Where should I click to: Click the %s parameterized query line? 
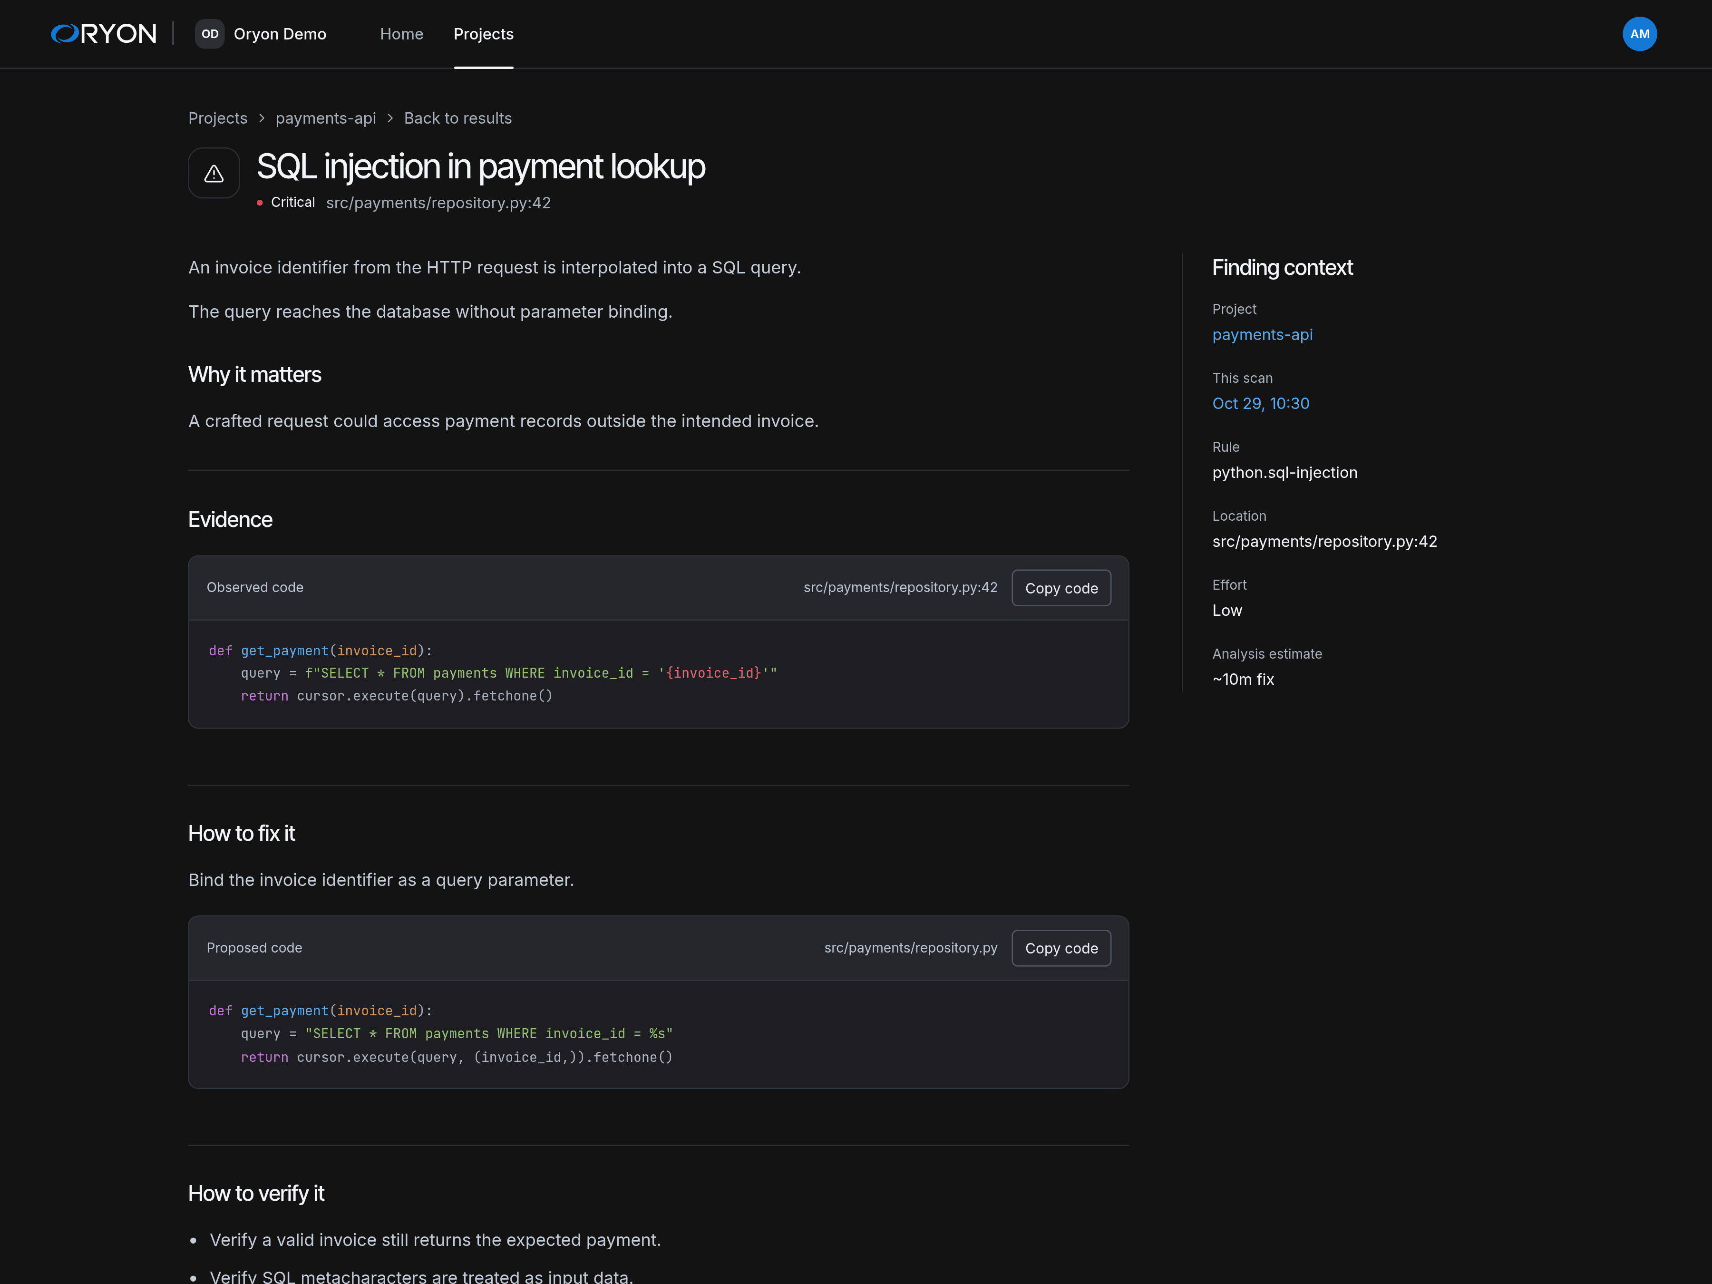[x=457, y=1034]
